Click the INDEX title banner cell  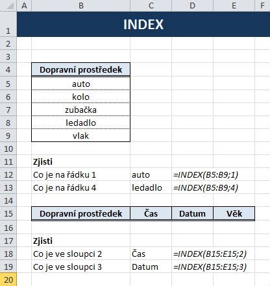[x=143, y=24]
